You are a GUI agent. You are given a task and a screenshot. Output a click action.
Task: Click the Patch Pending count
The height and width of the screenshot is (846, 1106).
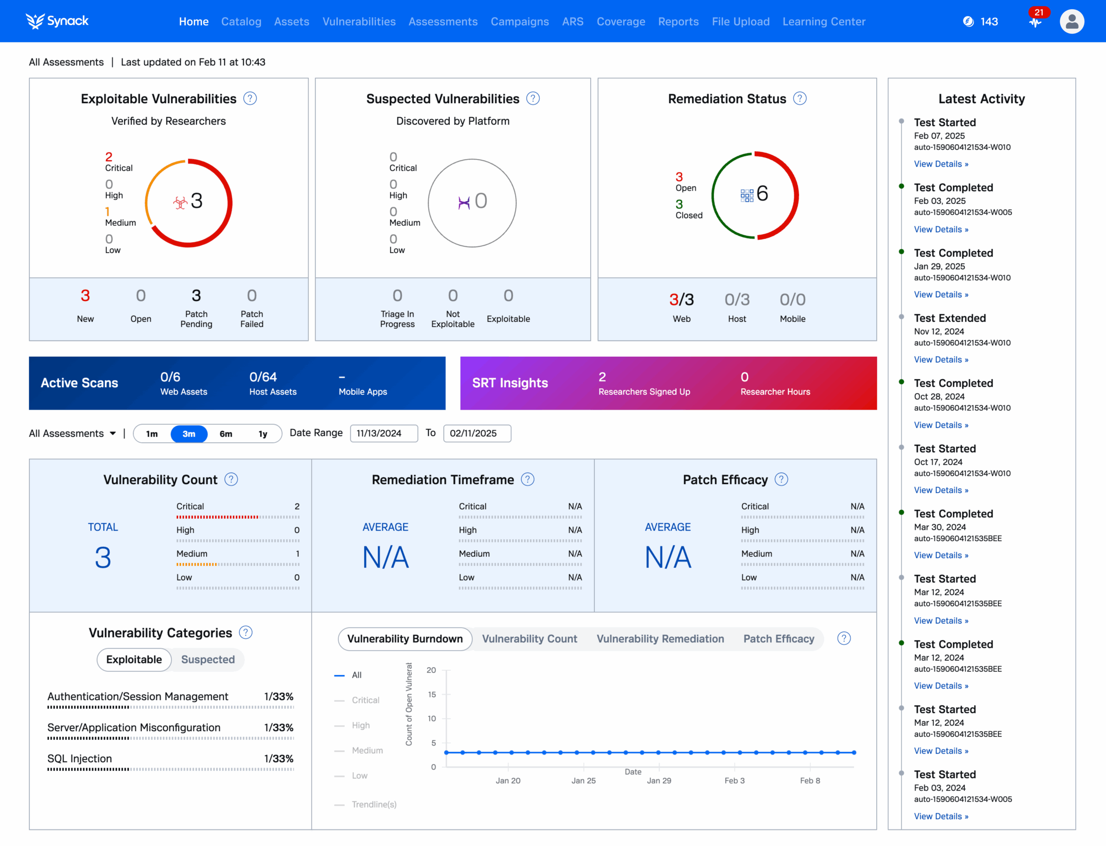tap(196, 295)
